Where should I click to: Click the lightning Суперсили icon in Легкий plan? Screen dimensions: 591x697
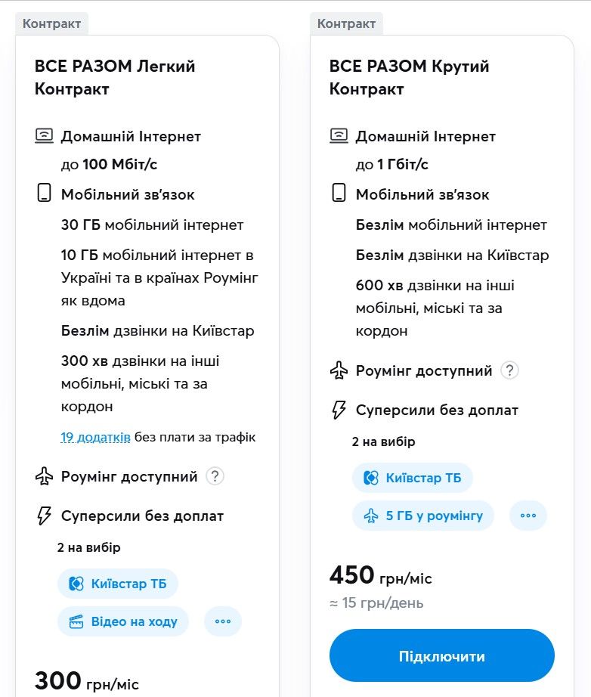tap(44, 516)
